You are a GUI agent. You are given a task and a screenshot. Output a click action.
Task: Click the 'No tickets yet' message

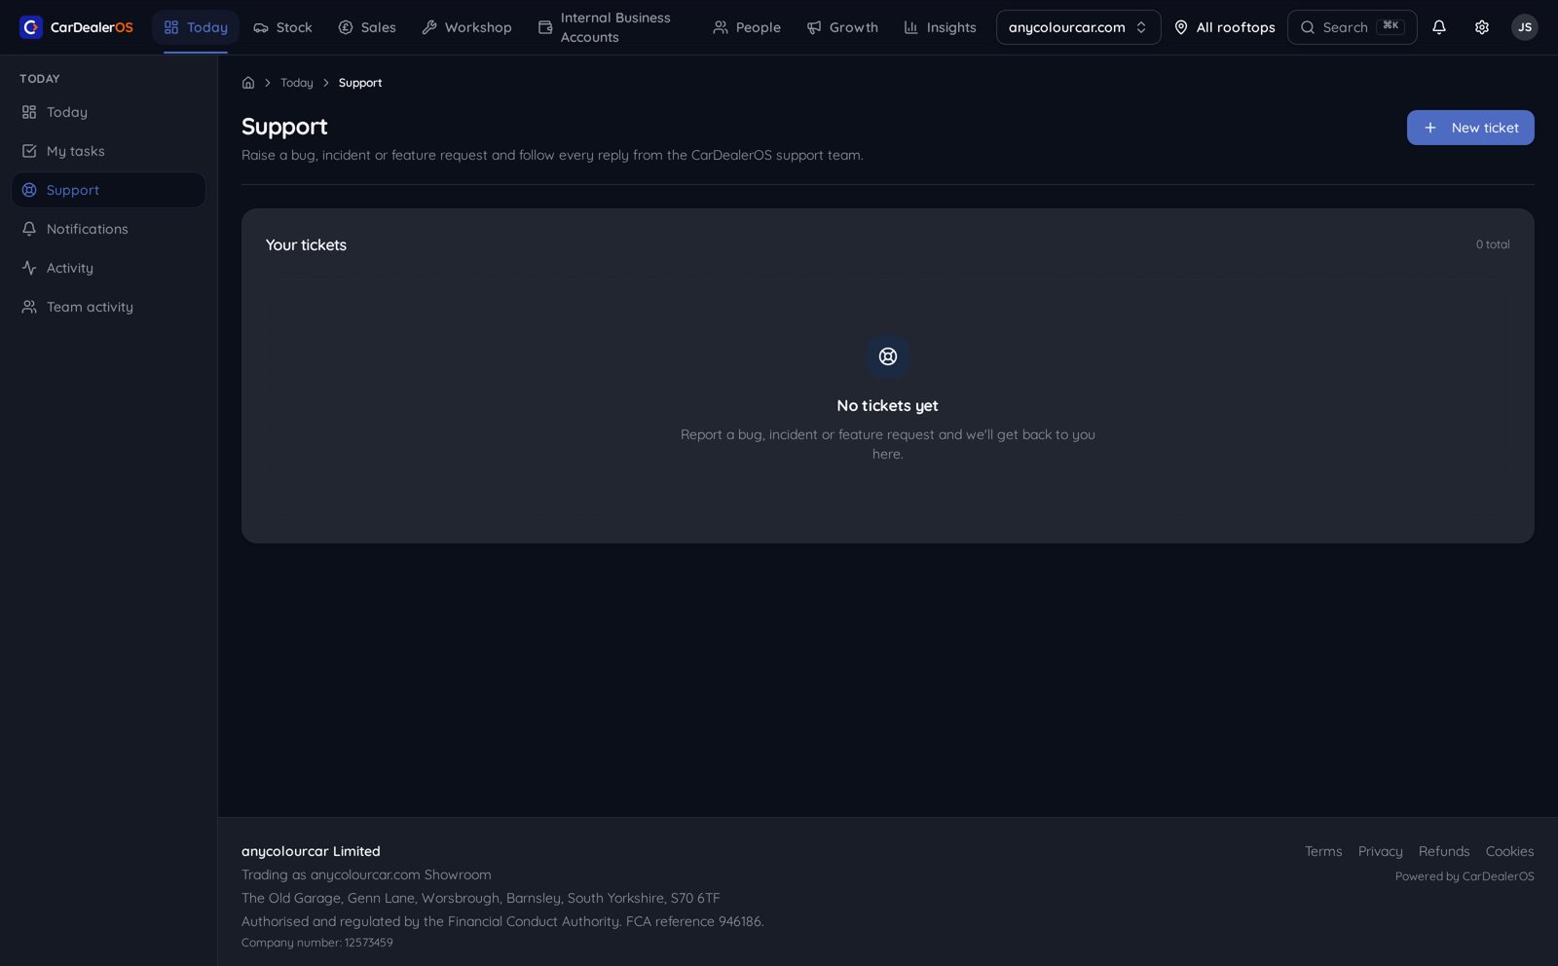pyautogui.click(x=888, y=405)
